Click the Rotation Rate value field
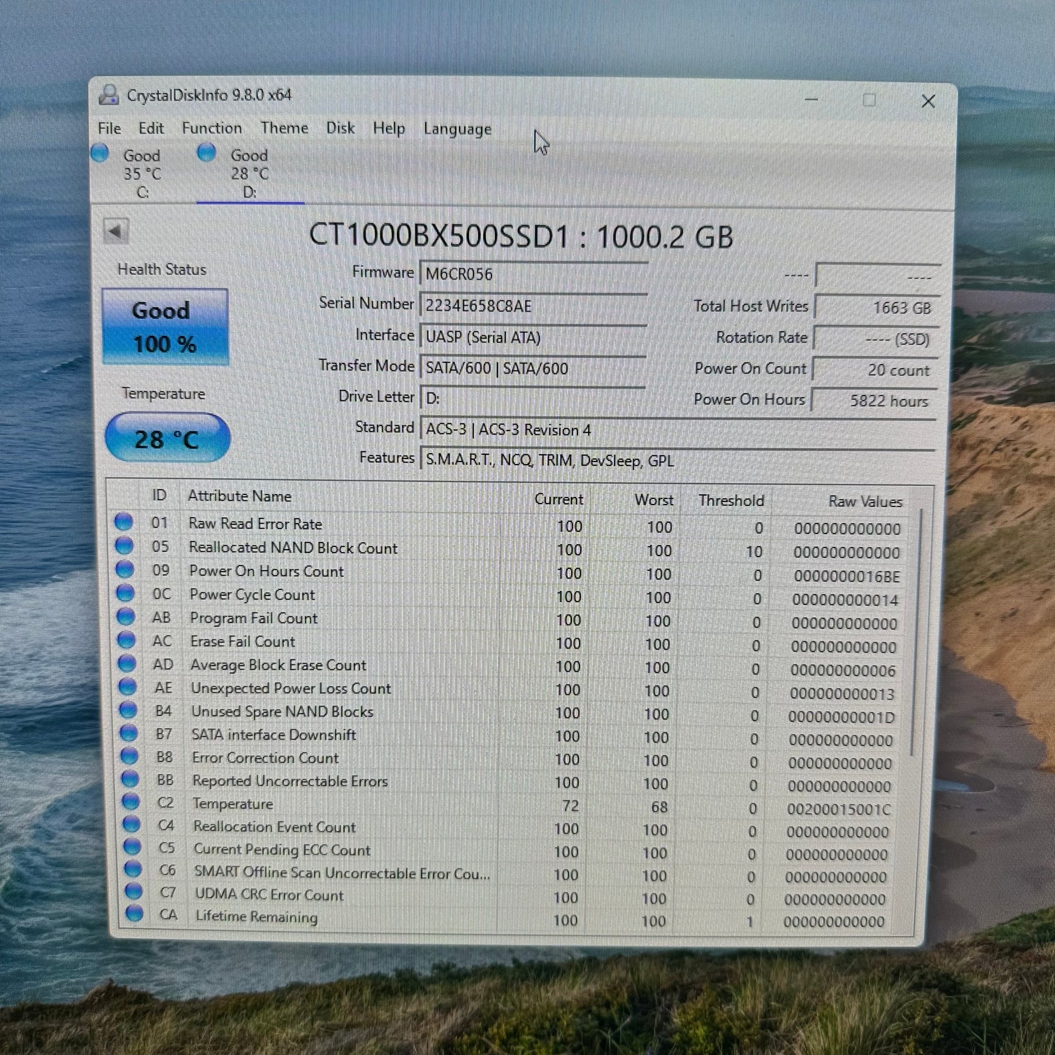The height and width of the screenshot is (1055, 1055). (876, 339)
